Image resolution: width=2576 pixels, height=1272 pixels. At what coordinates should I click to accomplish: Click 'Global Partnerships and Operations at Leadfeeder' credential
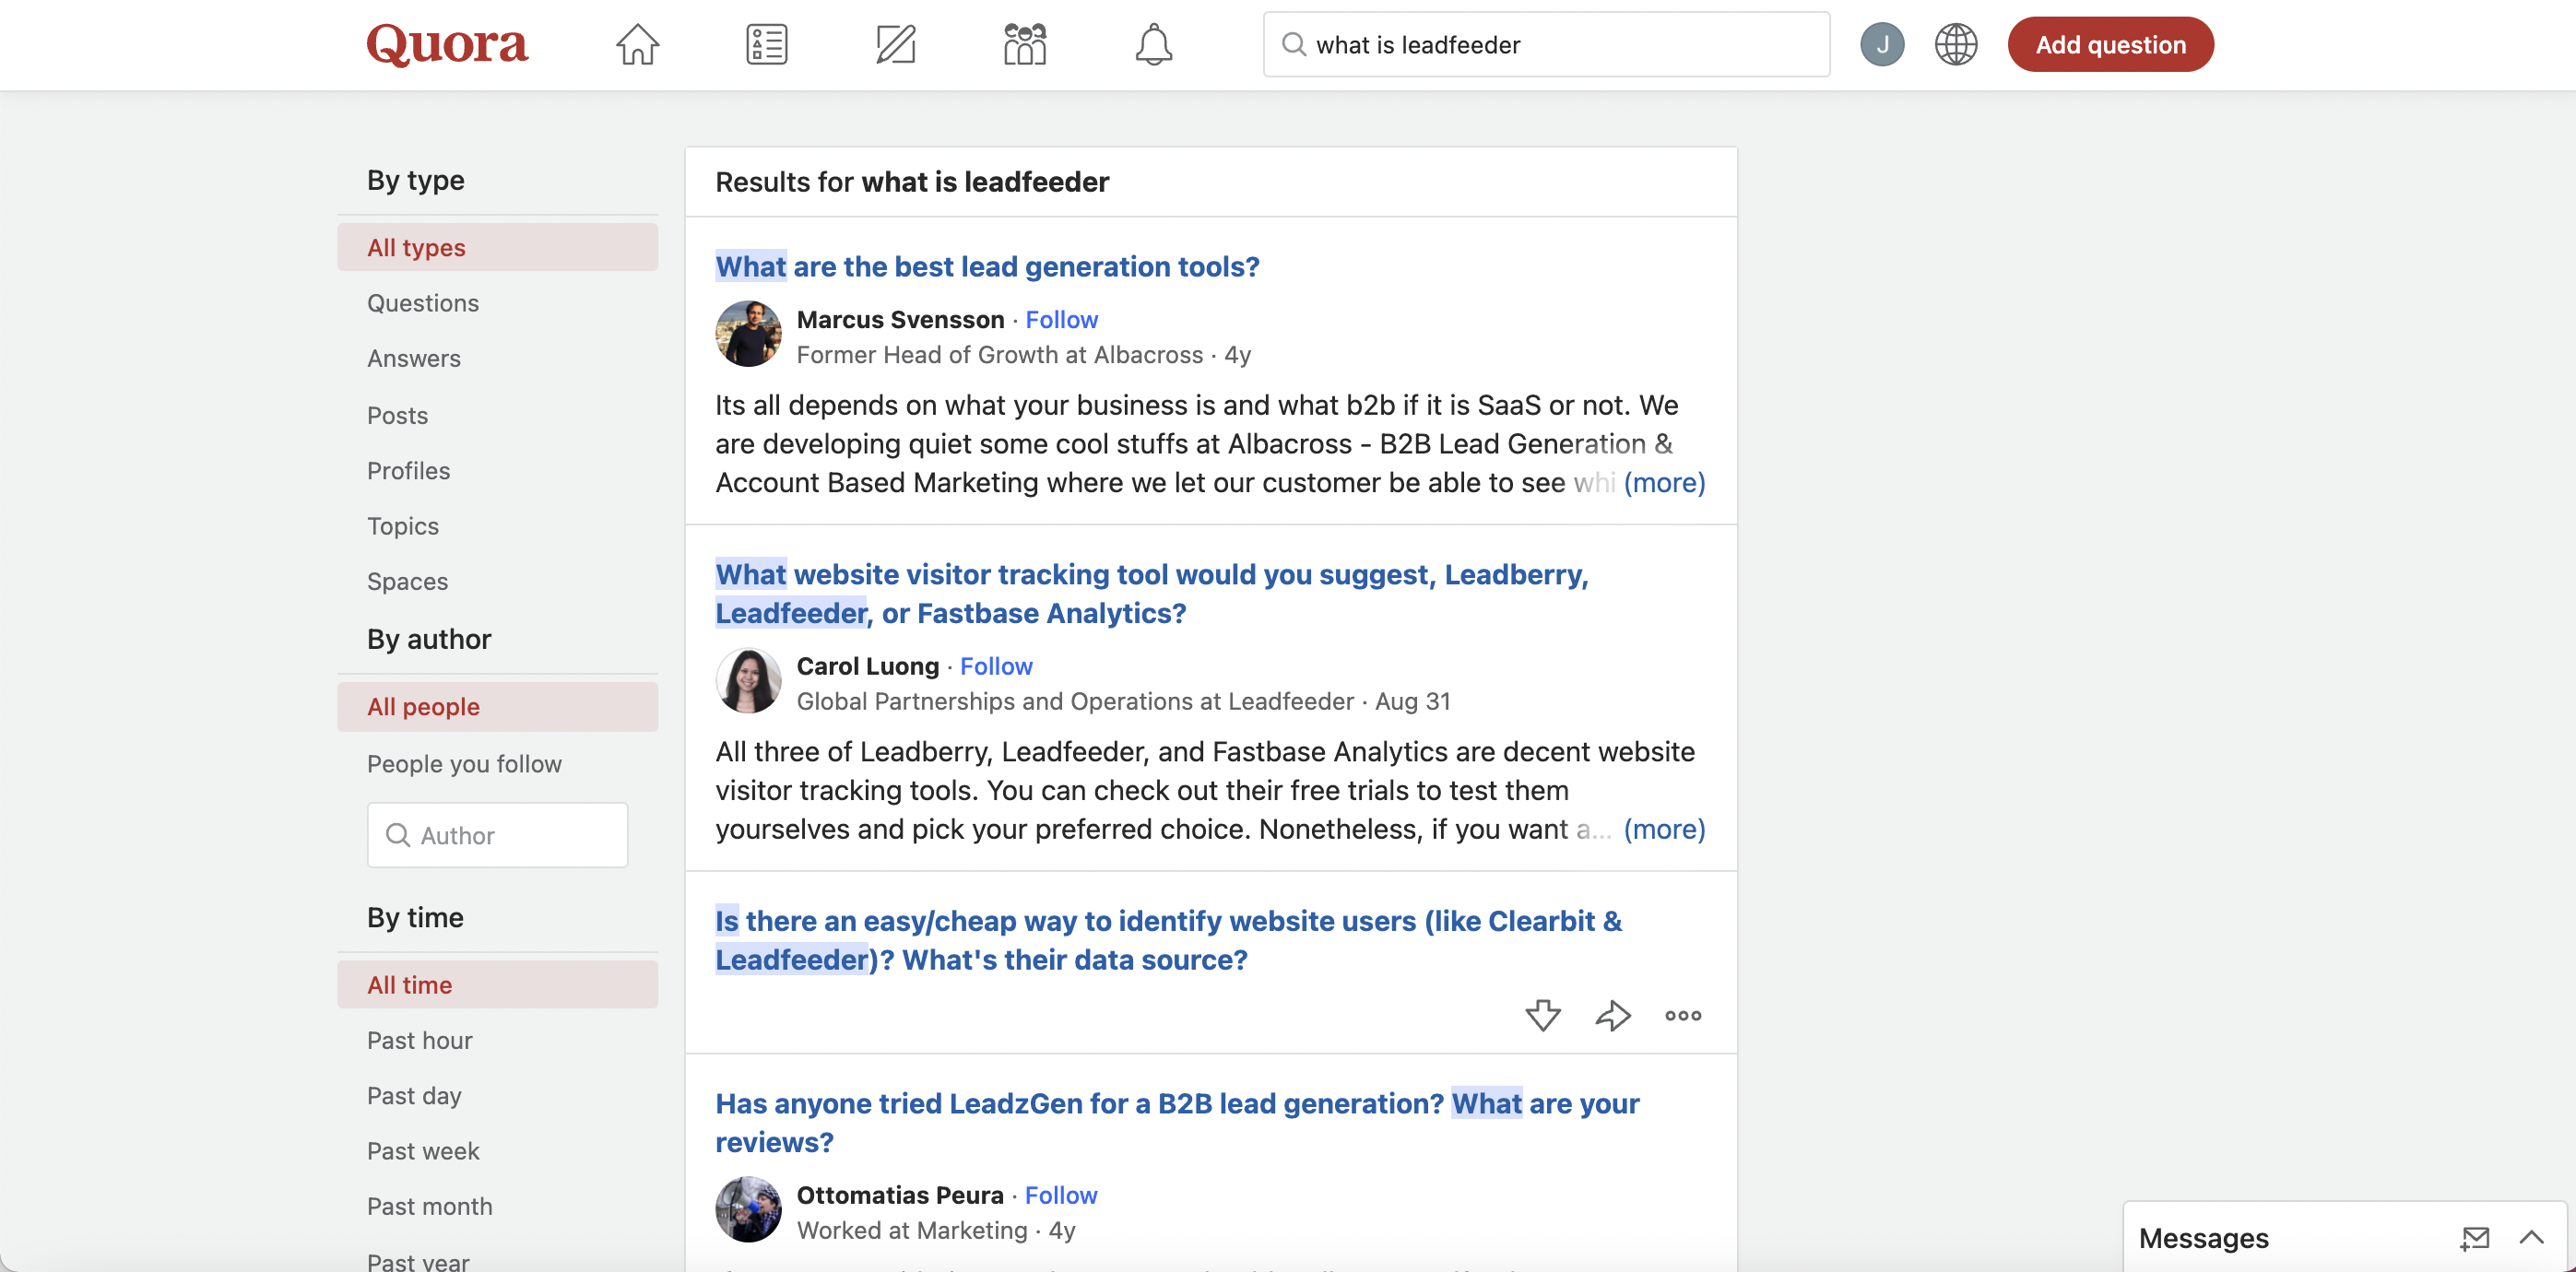click(1075, 701)
